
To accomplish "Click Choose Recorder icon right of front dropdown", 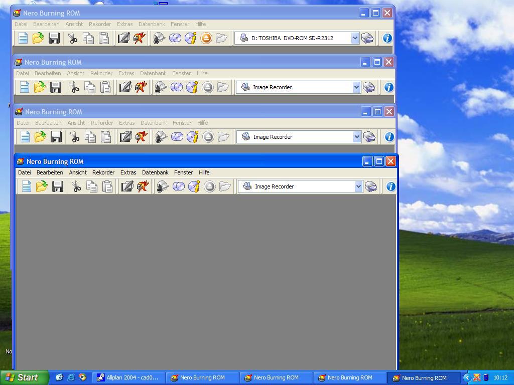I will (x=371, y=186).
